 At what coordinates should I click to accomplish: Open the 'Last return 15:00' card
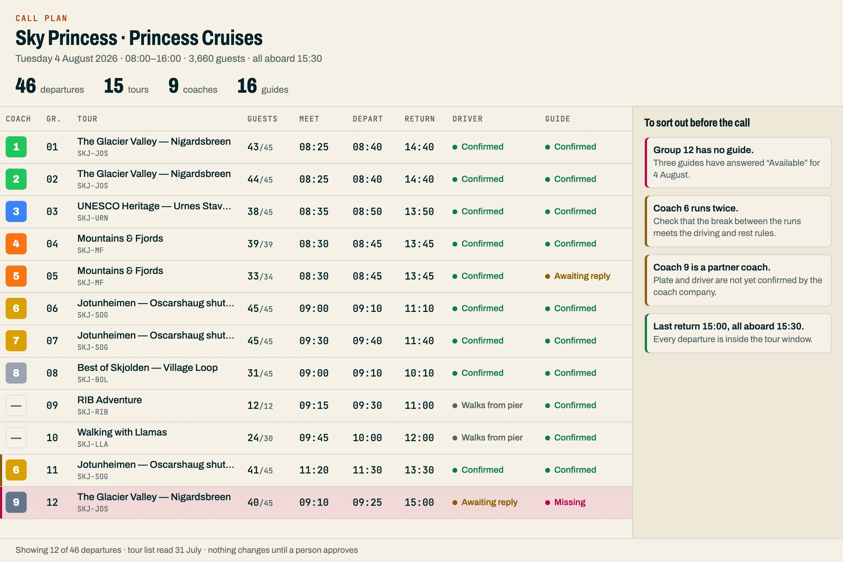click(738, 333)
